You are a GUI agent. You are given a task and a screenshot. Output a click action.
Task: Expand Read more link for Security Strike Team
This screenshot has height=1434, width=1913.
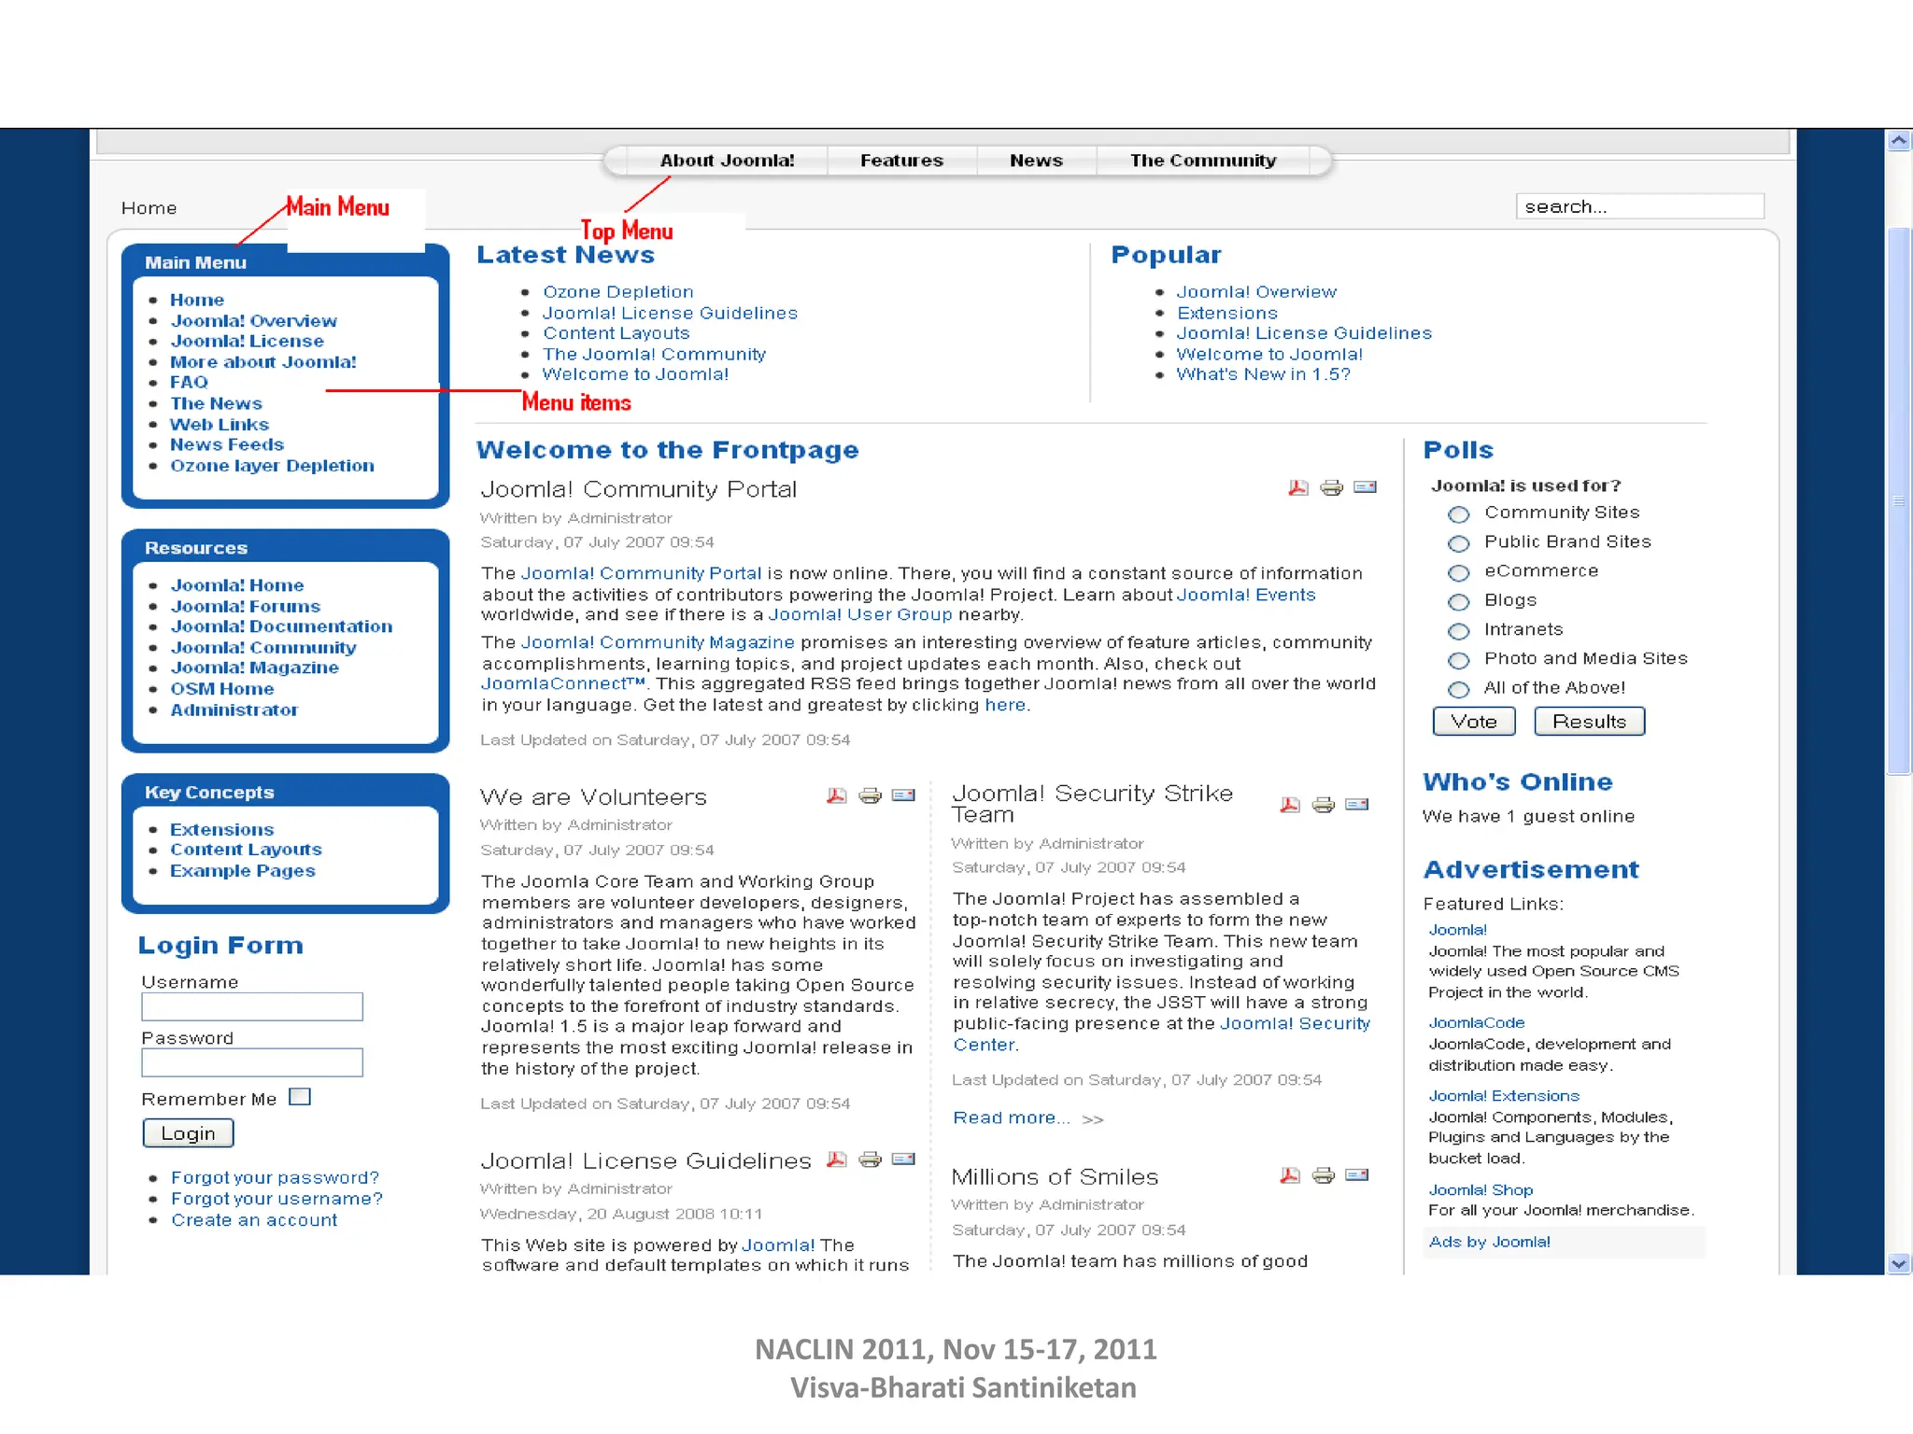click(1011, 1118)
